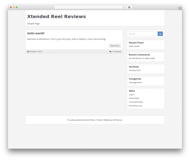The height and width of the screenshot is (160, 190).
Task: Open NEThemes link in the footer
Action: pos(117,120)
